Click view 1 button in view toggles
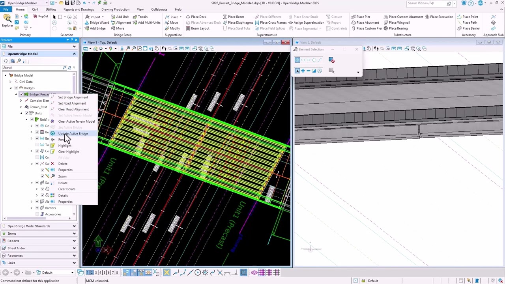The width and height of the screenshot is (505, 284). (x=88, y=273)
